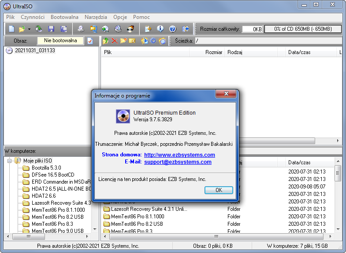Click the Save floppy disk icon
Viewport: 346px width, 253px height.
(x=51, y=29)
